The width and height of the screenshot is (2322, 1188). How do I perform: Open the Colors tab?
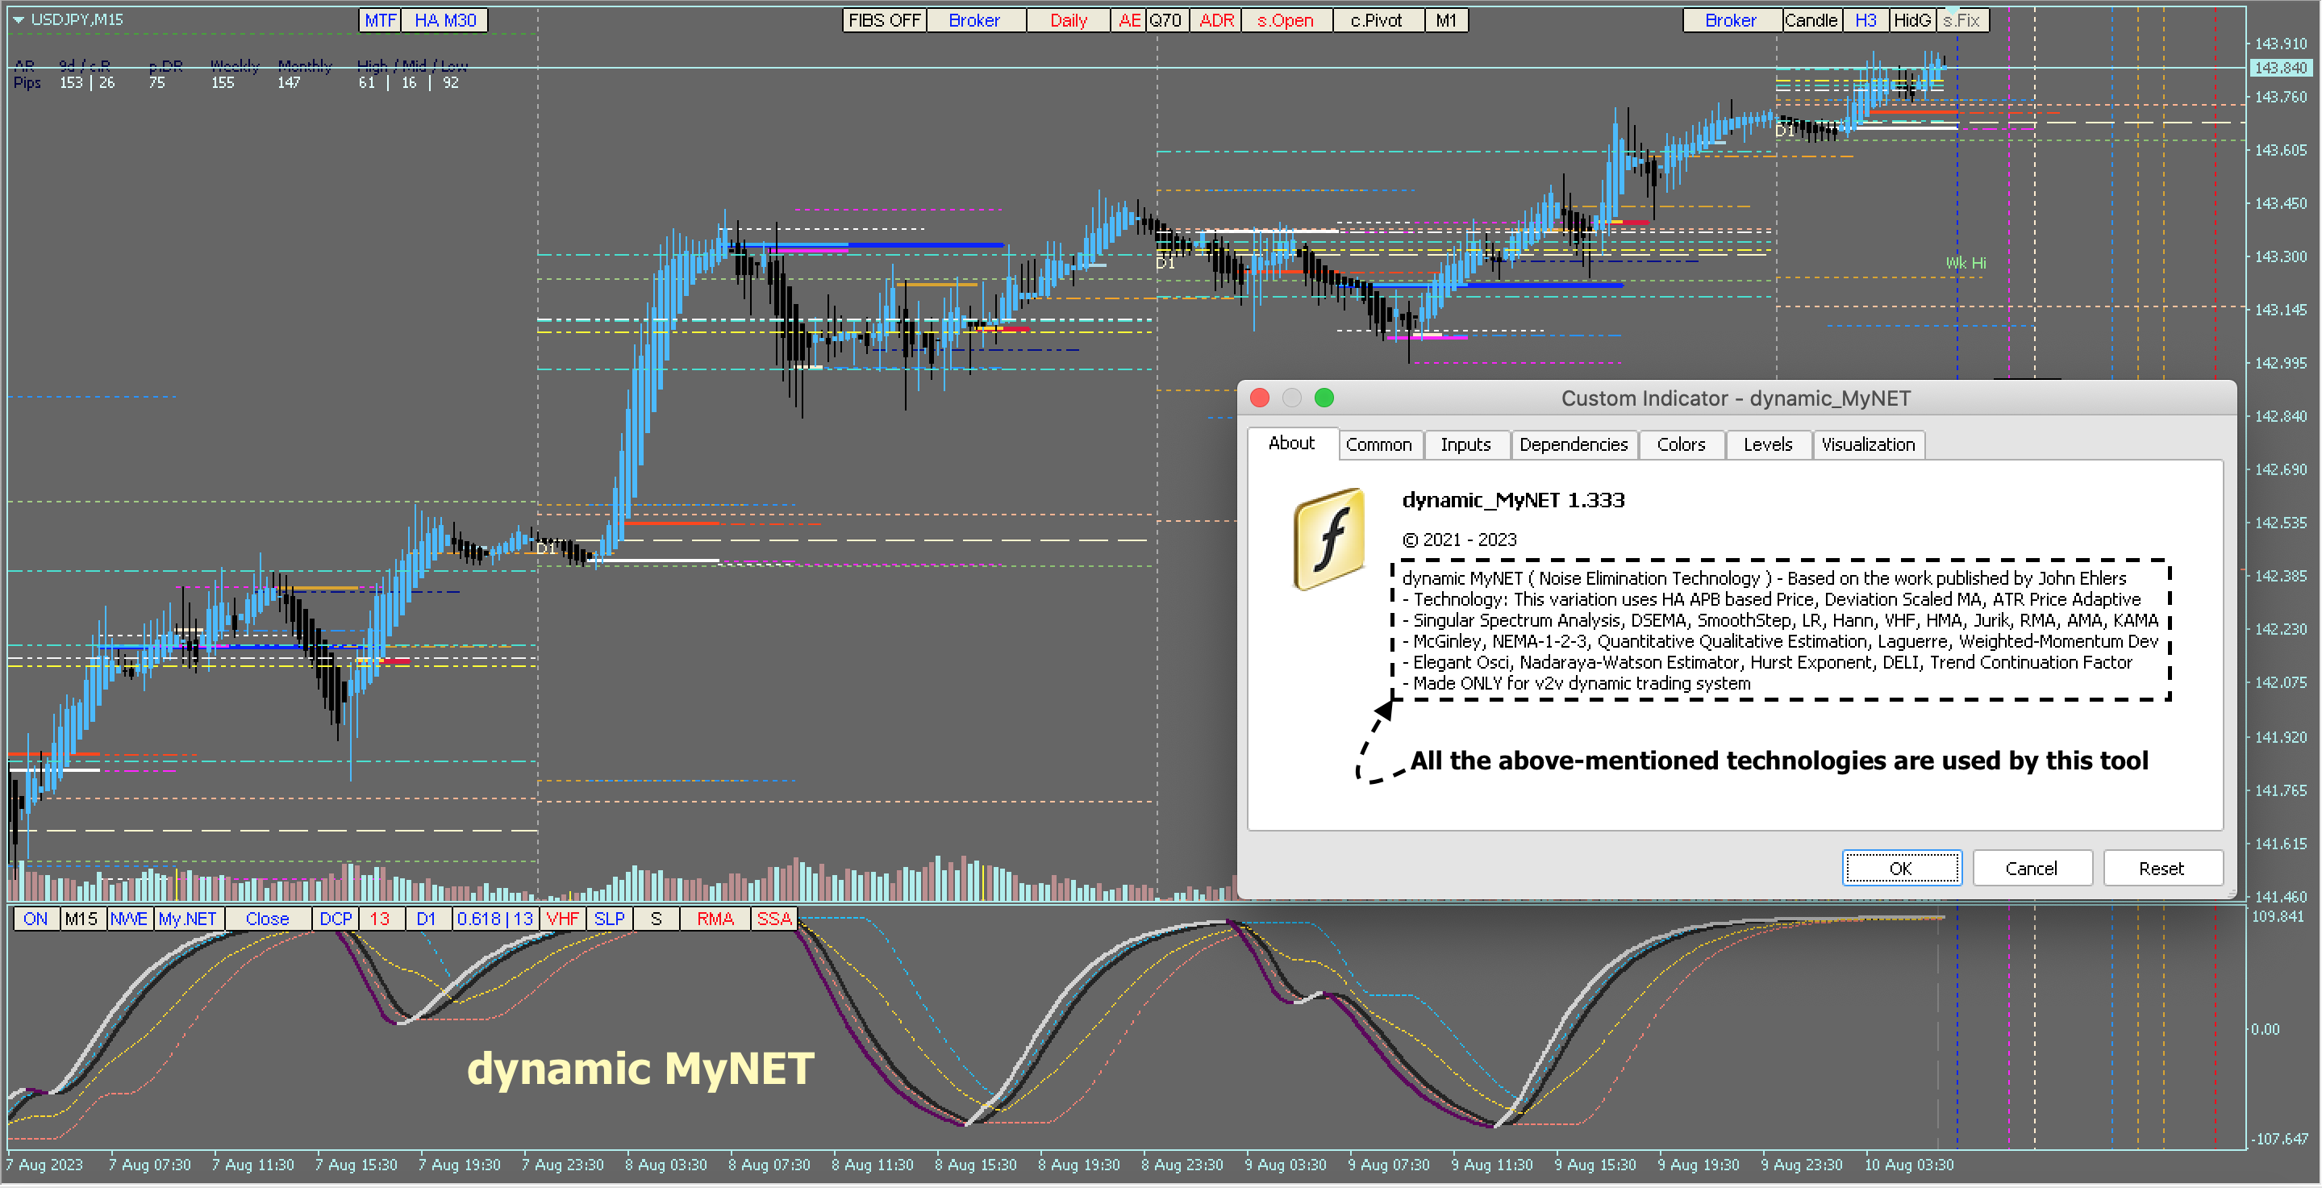(1680, 444)
